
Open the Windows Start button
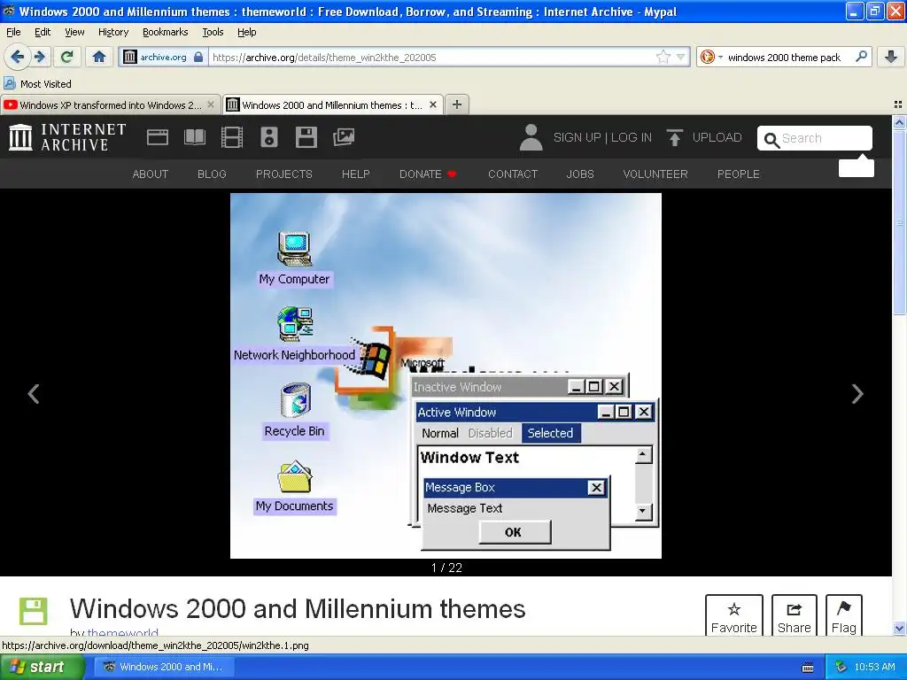[x=41, y=667]
